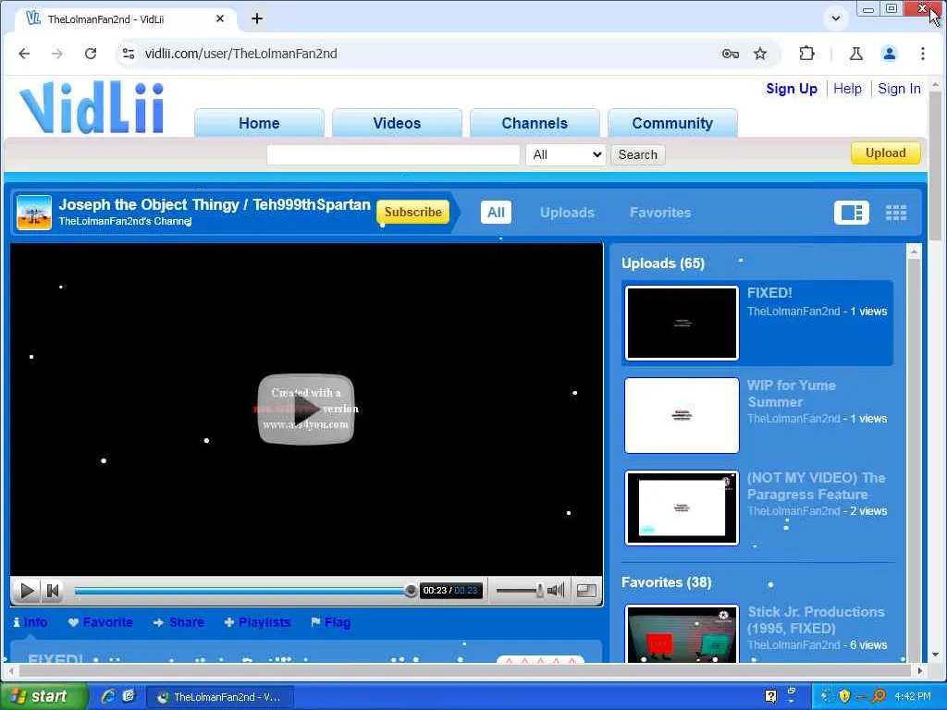Viewport: 947px width, 710px height.
Task: Open the browser profile menu
Action: tap(889, 54)
